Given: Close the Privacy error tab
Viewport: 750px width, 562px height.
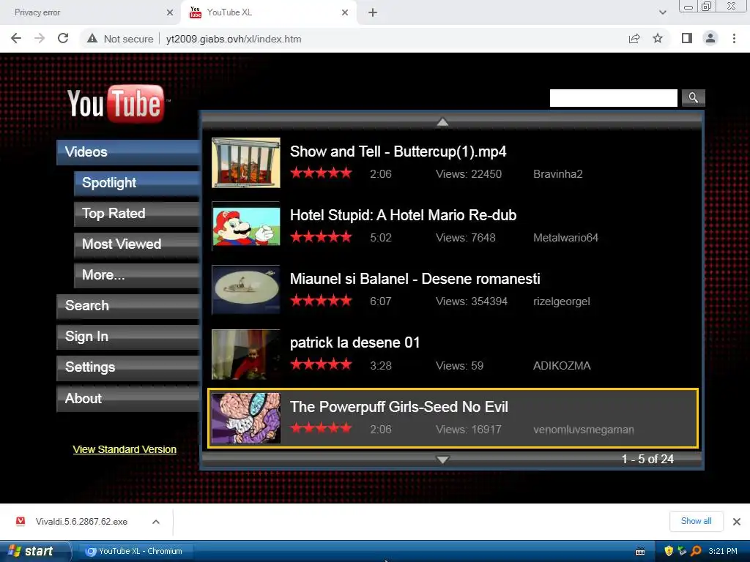Looking at the screenshot, I should tap(170, 12).
